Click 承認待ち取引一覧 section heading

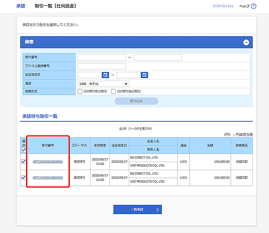click(x=40, y=116)
